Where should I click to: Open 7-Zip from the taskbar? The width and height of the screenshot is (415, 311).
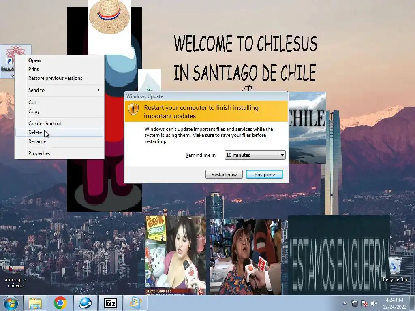coord(111,303)
